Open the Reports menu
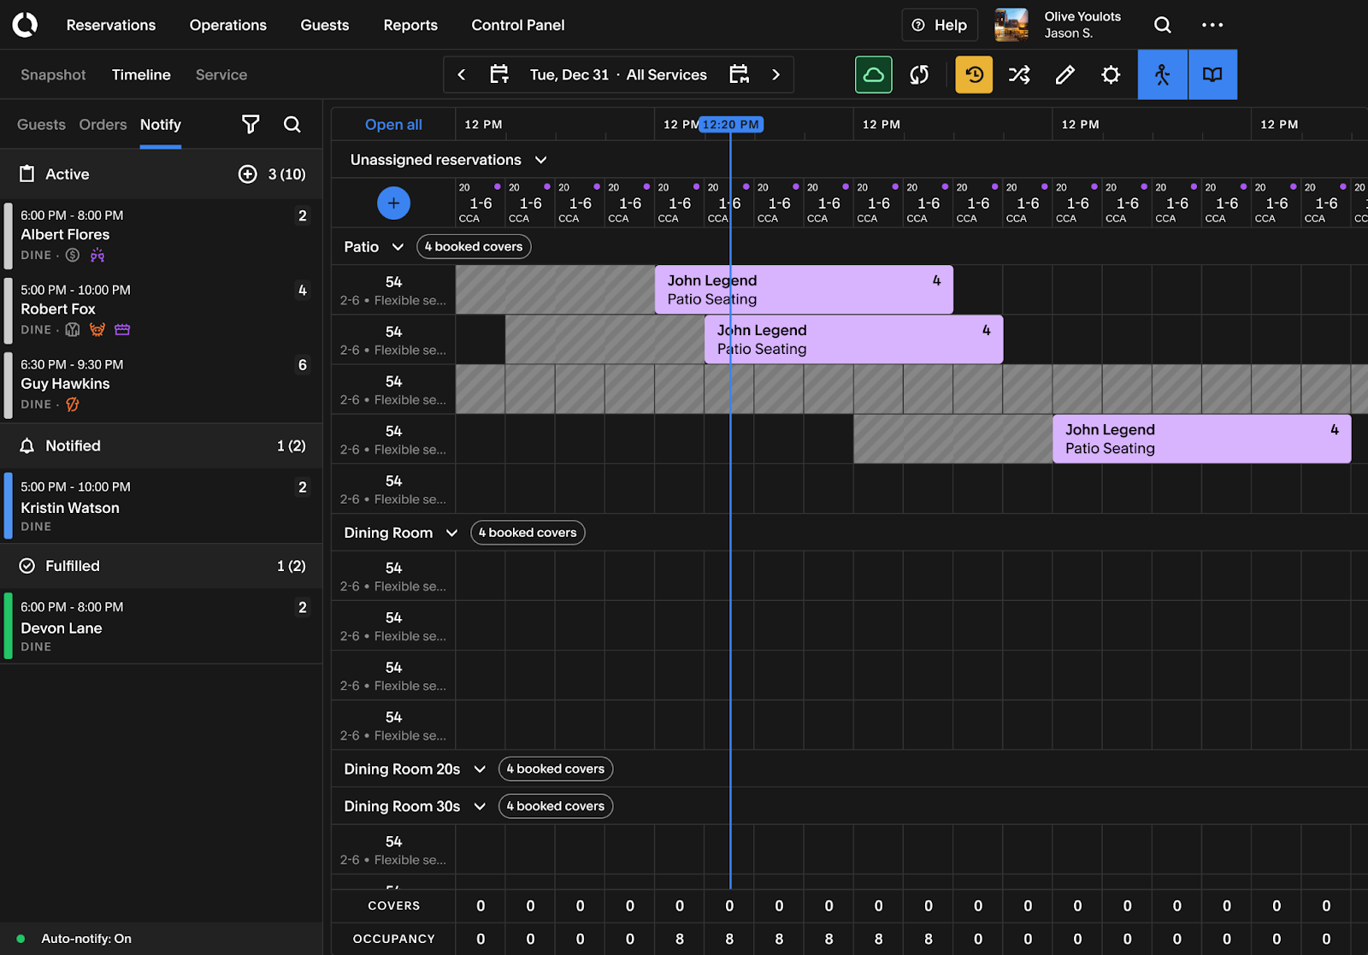 click(410, 25)
